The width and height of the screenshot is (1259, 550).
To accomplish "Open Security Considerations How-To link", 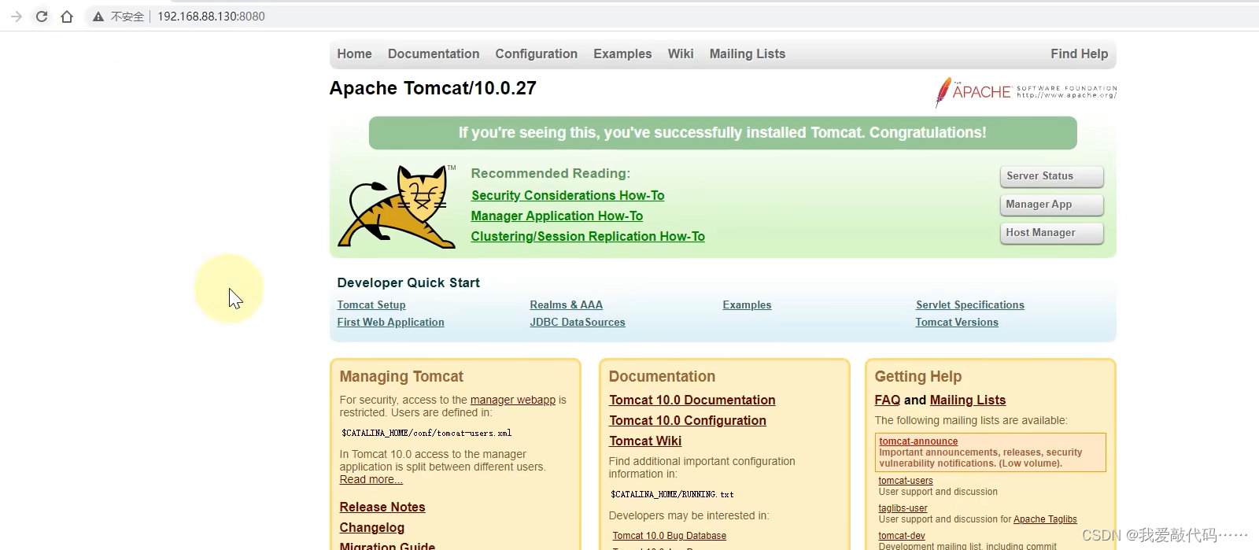I will pyautogui.click(x=567, y=195).
